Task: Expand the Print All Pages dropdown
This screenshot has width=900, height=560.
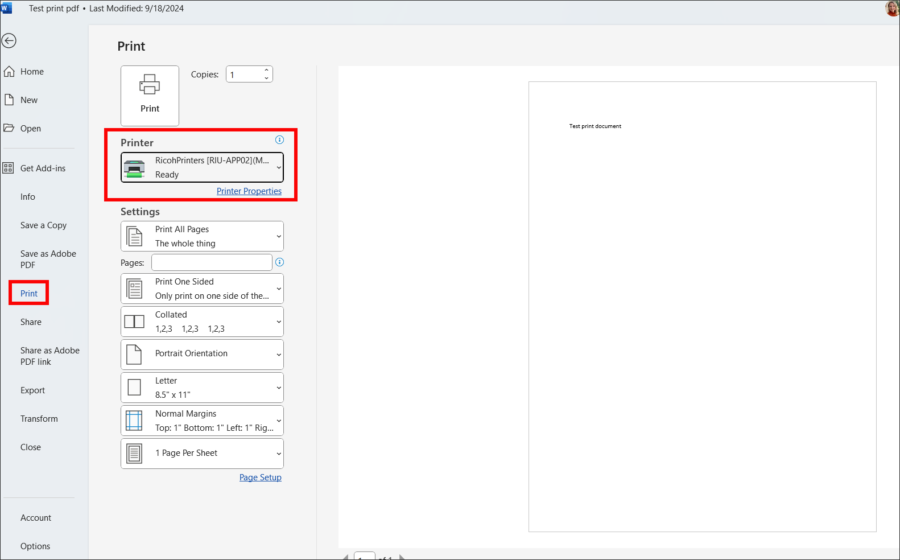Action: pyautogui.click(x=279, y=236)
